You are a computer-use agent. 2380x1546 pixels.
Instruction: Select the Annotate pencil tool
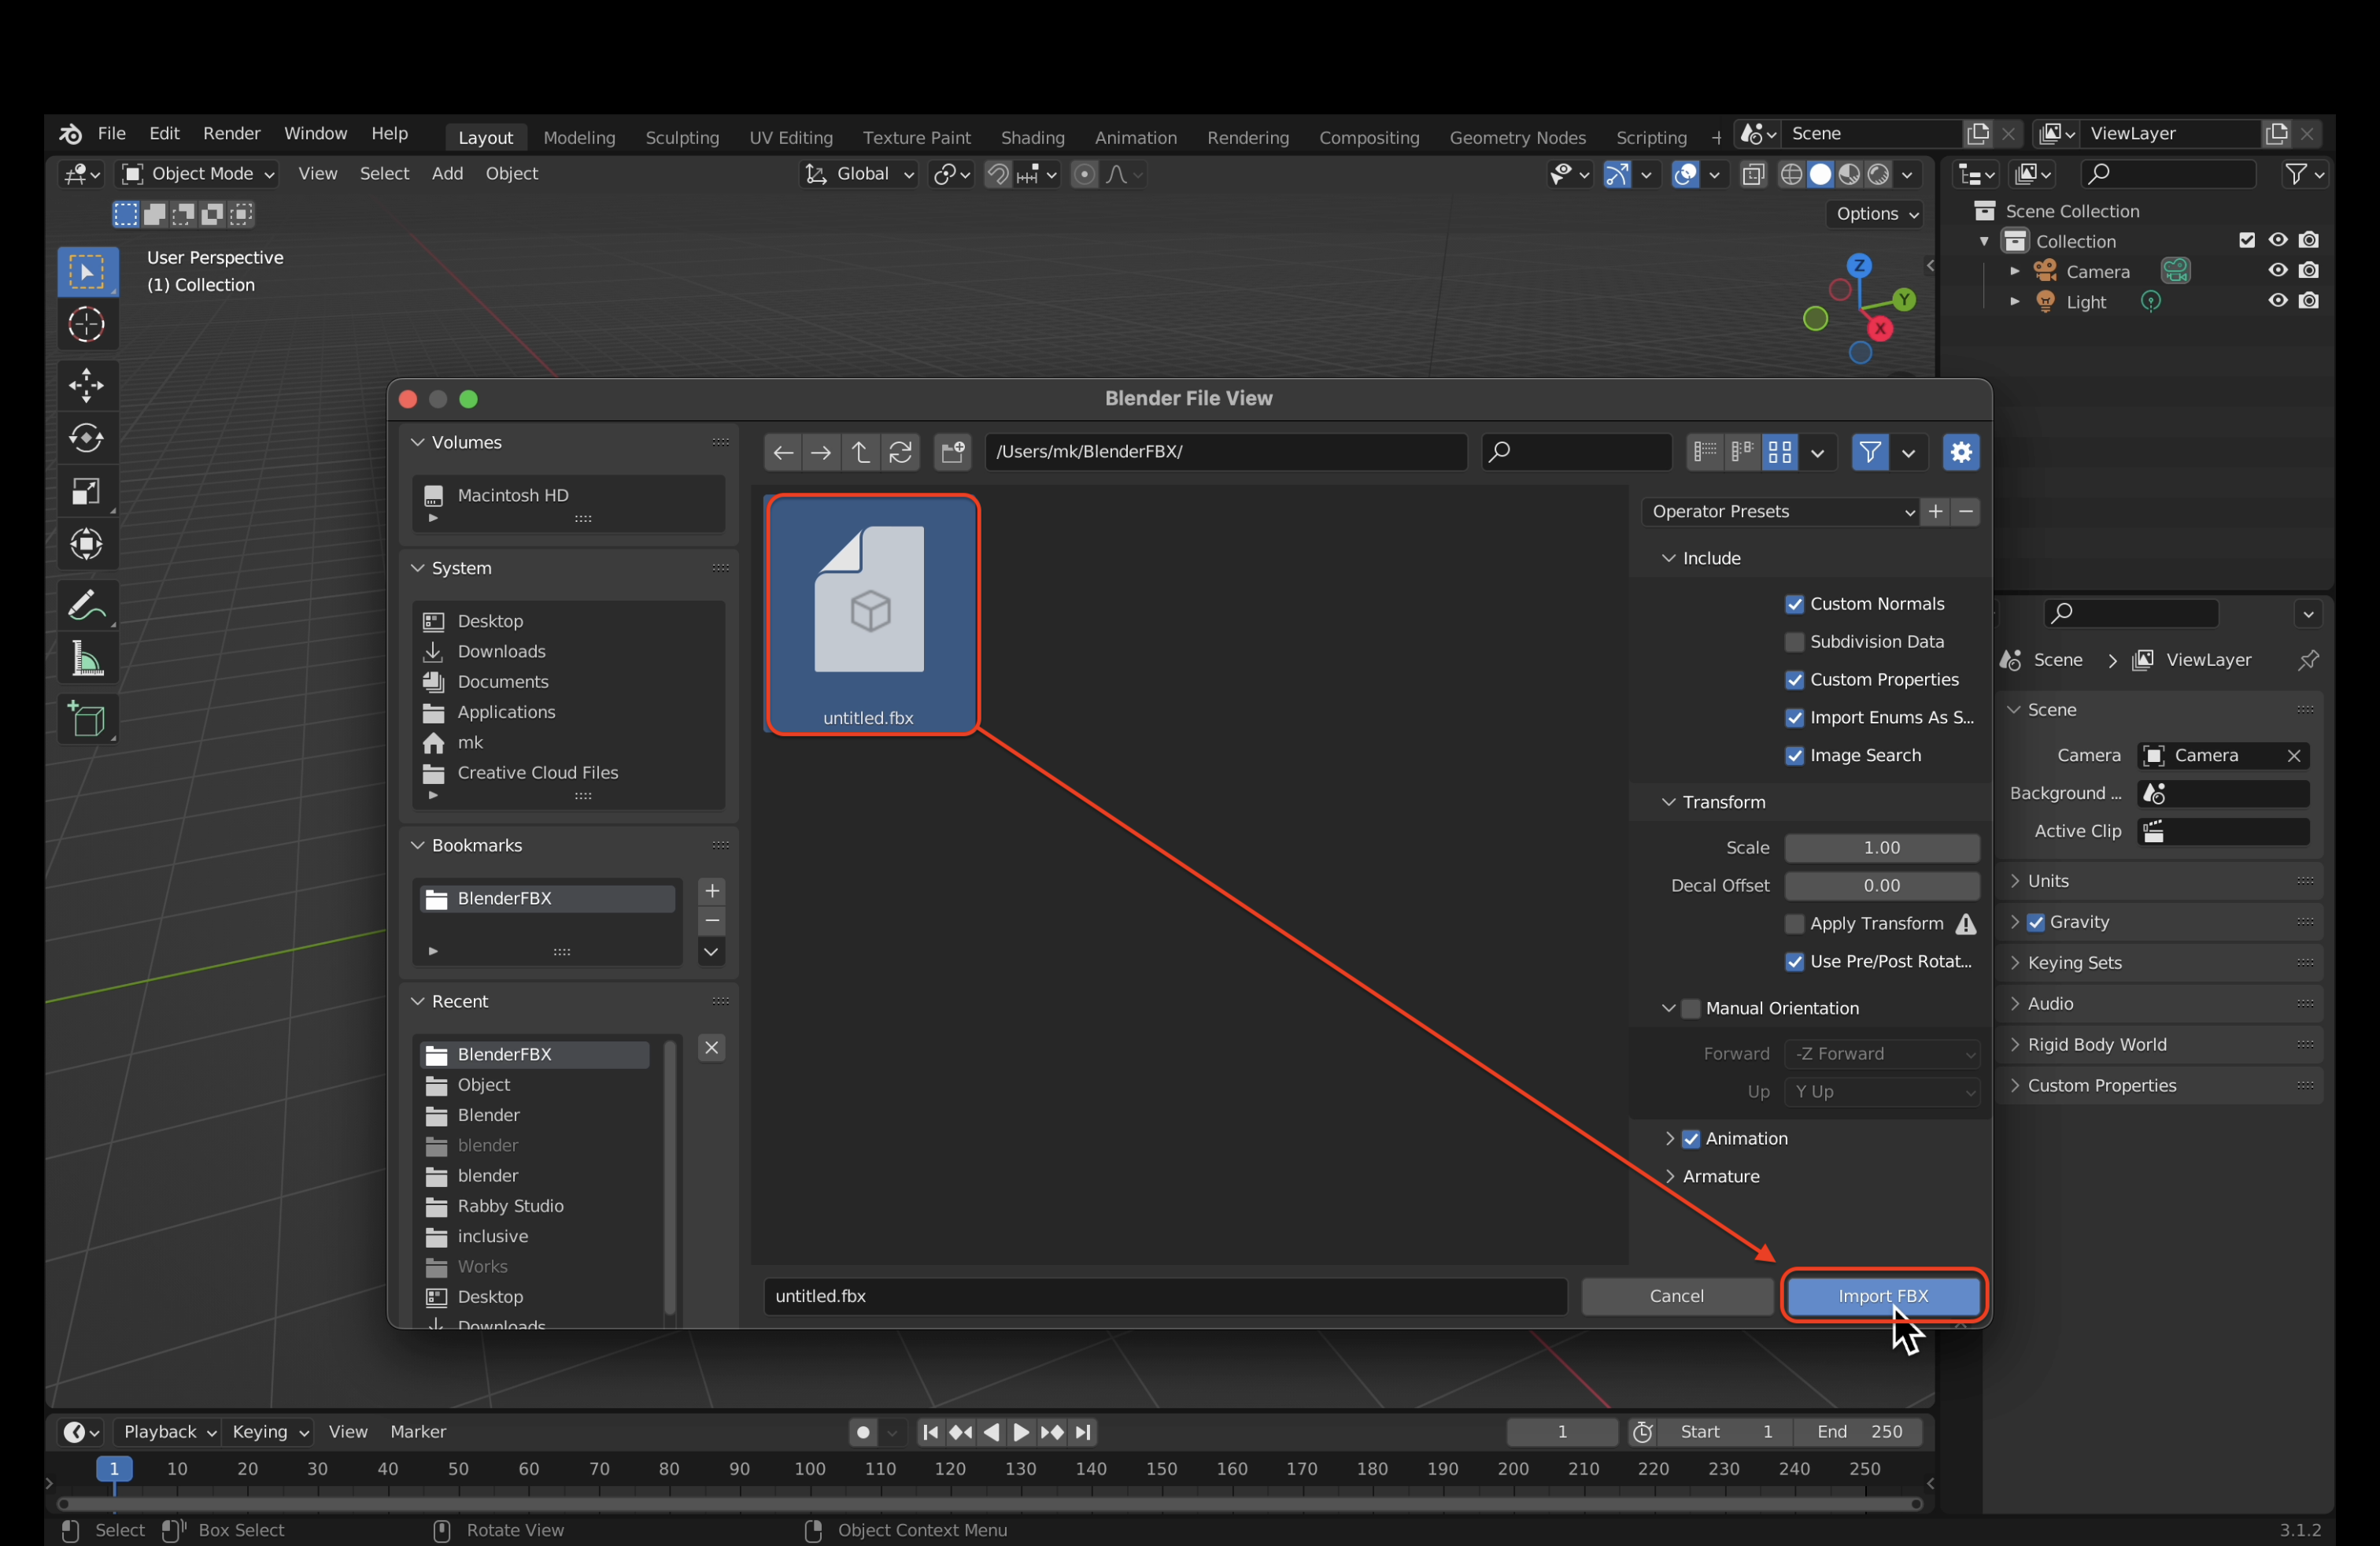[x=87, y=605]
